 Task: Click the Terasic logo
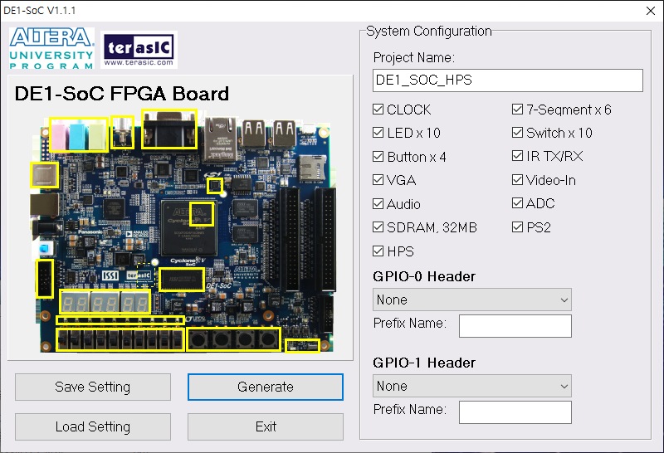coord(139,50)
